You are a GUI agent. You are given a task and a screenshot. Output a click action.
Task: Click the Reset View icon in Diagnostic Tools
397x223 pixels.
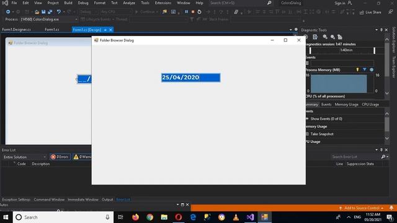click(x=340, y=37)
